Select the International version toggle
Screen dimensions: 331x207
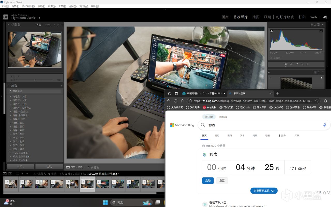pyautogui.click(x=223, y=117)
